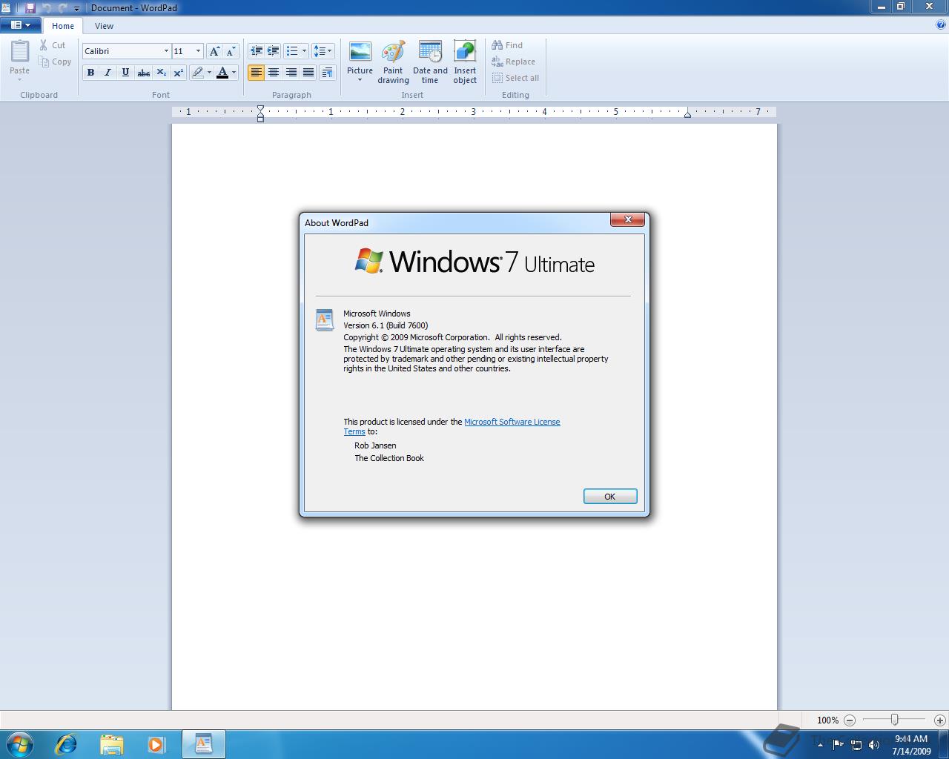Toggle Strikethrough formatting
The width and height of the screenshot is (949, 759).
[143, 72]
